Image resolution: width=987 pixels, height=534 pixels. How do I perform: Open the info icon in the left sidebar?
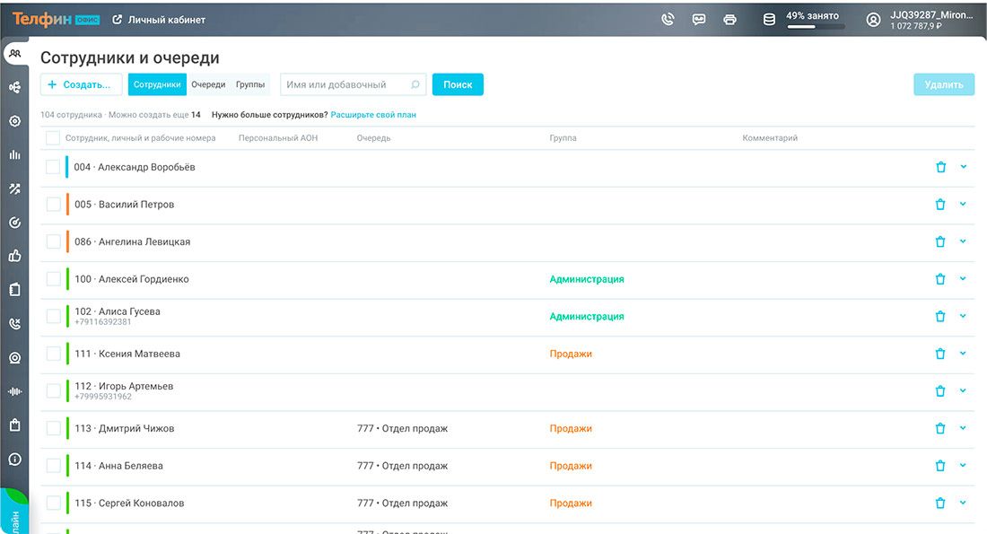(x=14, y=460)
